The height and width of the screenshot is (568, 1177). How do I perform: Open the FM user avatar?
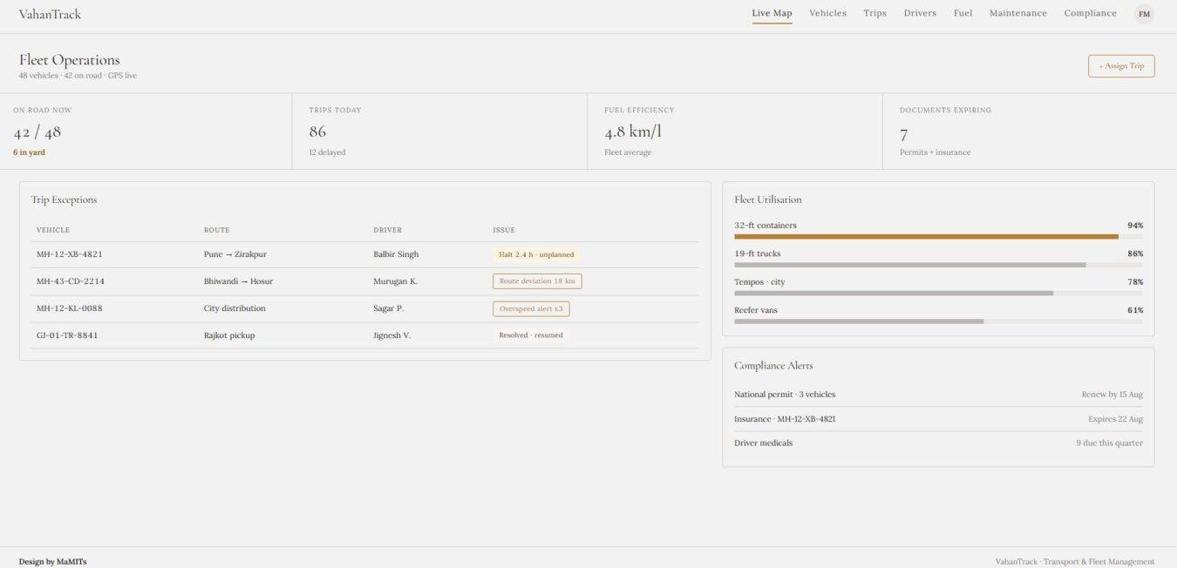point(1144,14)
